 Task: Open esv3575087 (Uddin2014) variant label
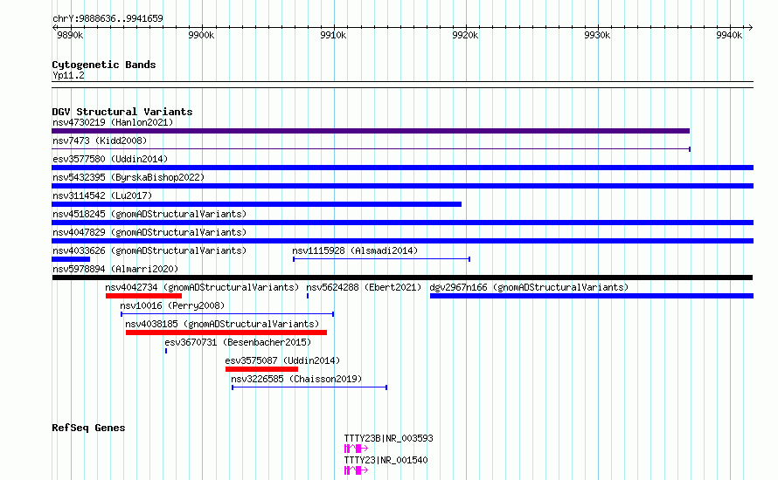[282, 360]
